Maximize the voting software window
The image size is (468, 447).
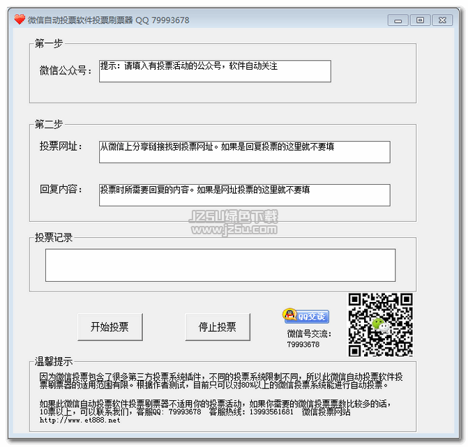(421, 20)
